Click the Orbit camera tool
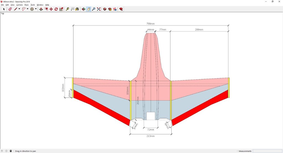Viewport: 283px width, 153px height. (83, 9)
